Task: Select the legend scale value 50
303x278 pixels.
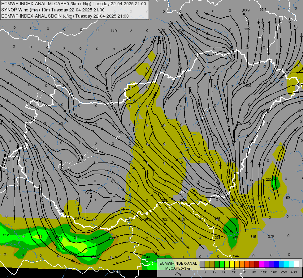Action: click(x=234, y=272)
